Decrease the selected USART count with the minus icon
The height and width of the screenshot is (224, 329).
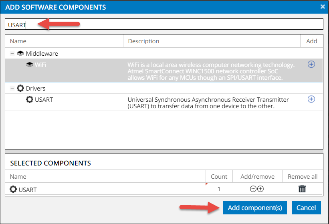click(253, 189)
